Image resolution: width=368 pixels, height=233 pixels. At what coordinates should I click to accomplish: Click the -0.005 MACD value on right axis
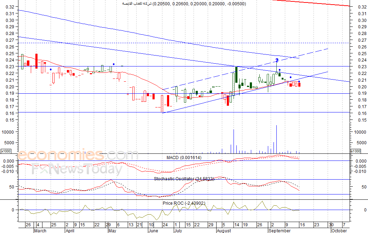tap(361, 166)
